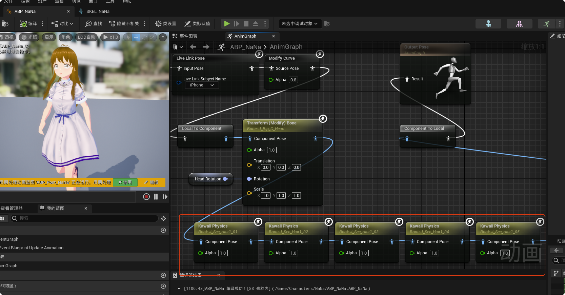Click Result pin on Output Pose node
Screen dimensions: 565x295
click(407, 79)
